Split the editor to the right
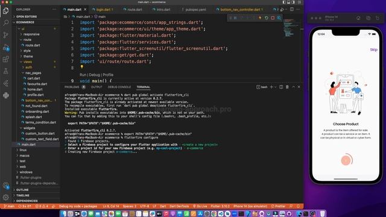Image resolution: width=386 pixels, height=217 pixels. [x=292, y=10]
